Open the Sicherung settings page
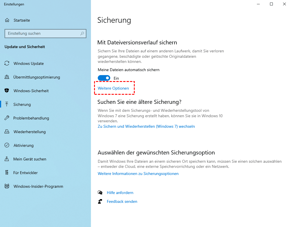The image size is (291, 227). [x=22, y=104]
